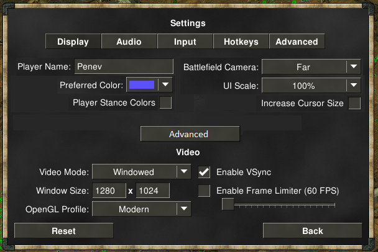This screenshot has width=378, height=252.
Task: Open the UI Scale 100% dropdown
Action: (x=311, y=85)
